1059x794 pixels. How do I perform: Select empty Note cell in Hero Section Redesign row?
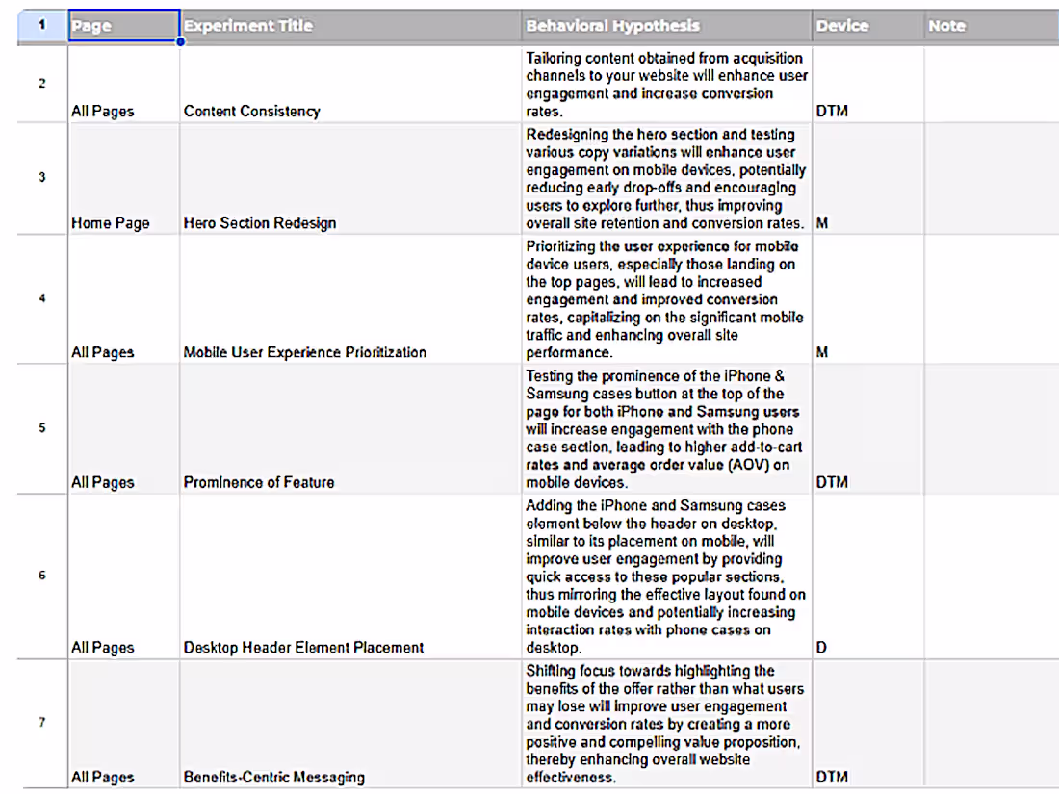click(992, 178)
